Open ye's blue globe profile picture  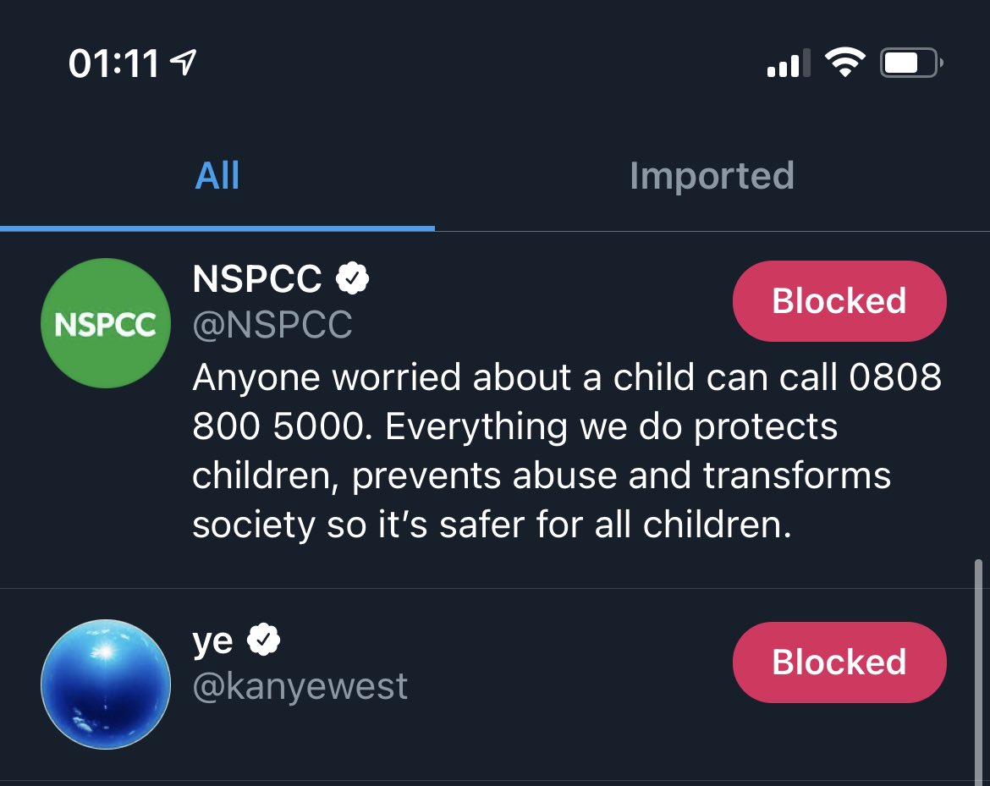tap(106, 684)
